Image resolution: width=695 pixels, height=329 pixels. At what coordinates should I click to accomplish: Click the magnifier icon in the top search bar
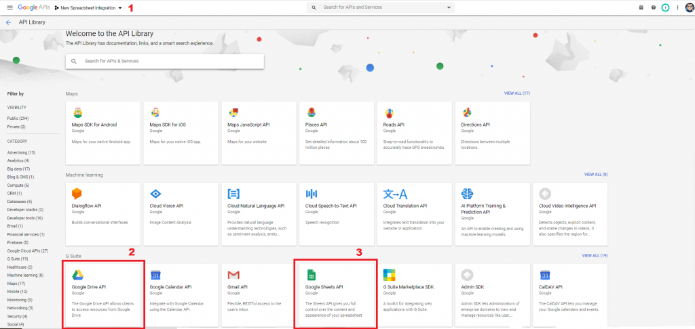[314, 7]
